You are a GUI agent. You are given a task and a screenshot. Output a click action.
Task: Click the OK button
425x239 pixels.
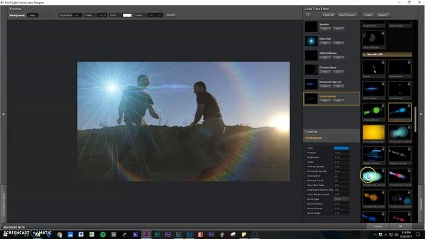400,226
